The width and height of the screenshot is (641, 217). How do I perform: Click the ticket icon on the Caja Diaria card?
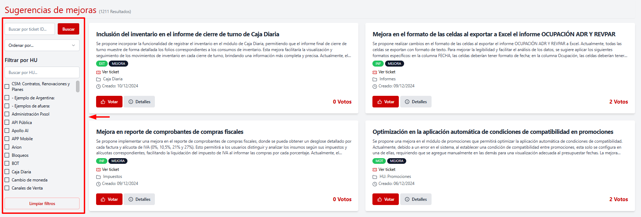[99, 72]
